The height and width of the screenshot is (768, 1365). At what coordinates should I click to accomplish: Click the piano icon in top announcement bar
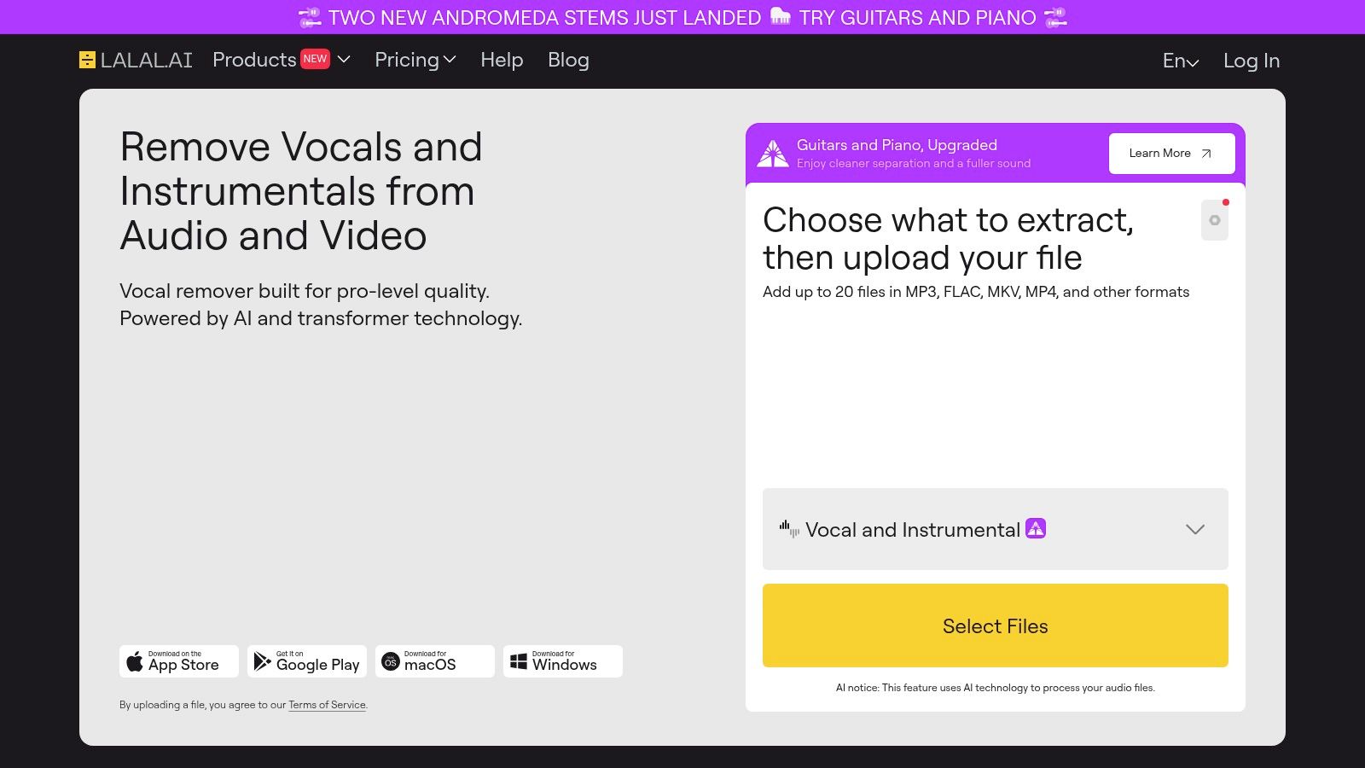(781, 16)
